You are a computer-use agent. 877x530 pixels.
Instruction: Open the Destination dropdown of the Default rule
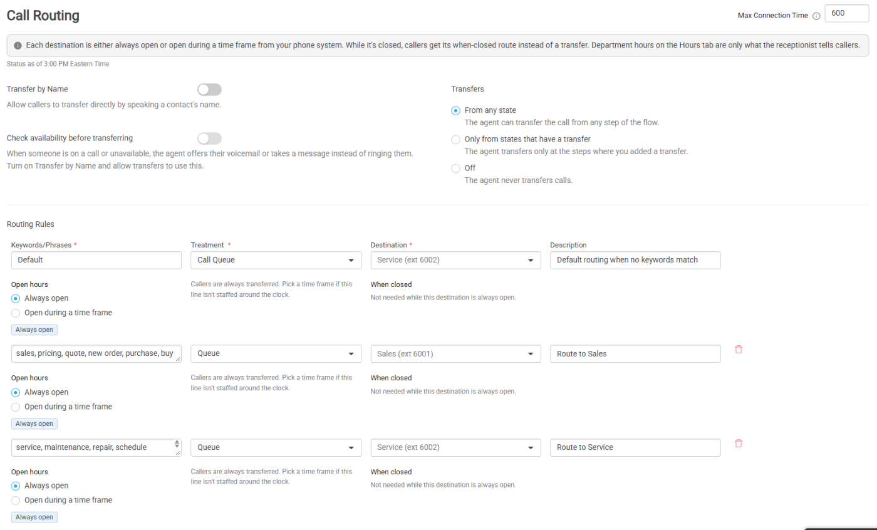[x=455, y=260]
